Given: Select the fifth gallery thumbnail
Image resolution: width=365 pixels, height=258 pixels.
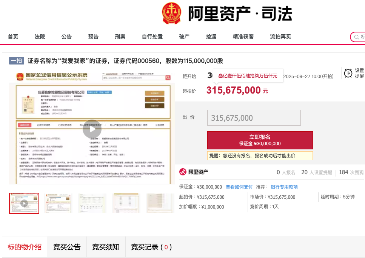Looking at the screenshot, I should pos(160,203).
